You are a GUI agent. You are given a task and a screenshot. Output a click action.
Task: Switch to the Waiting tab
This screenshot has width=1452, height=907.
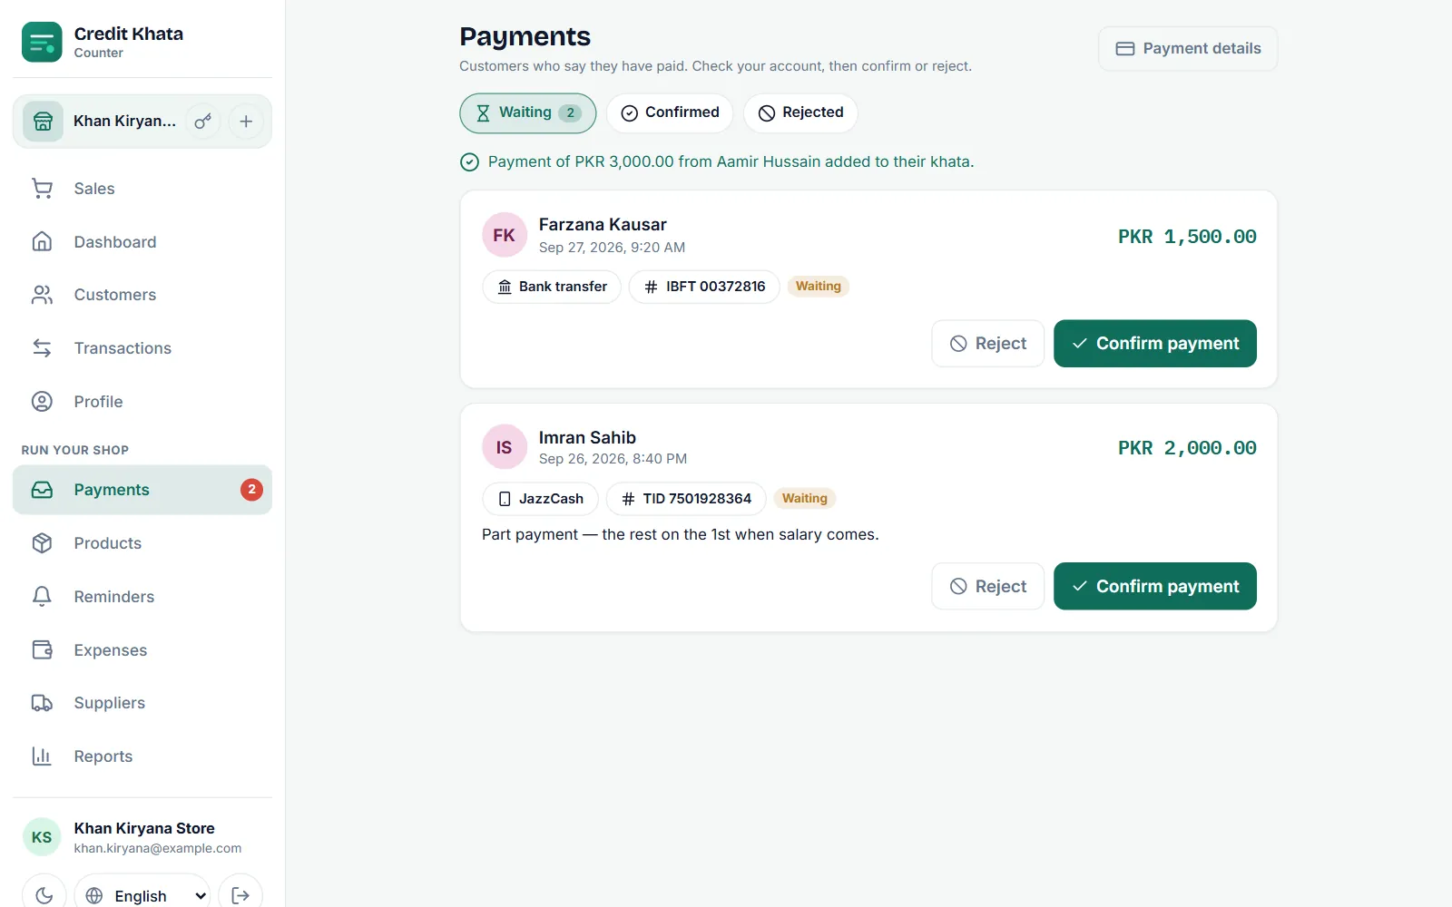tap(528, 113)
